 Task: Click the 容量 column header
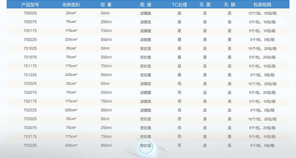tap(106, 5)
